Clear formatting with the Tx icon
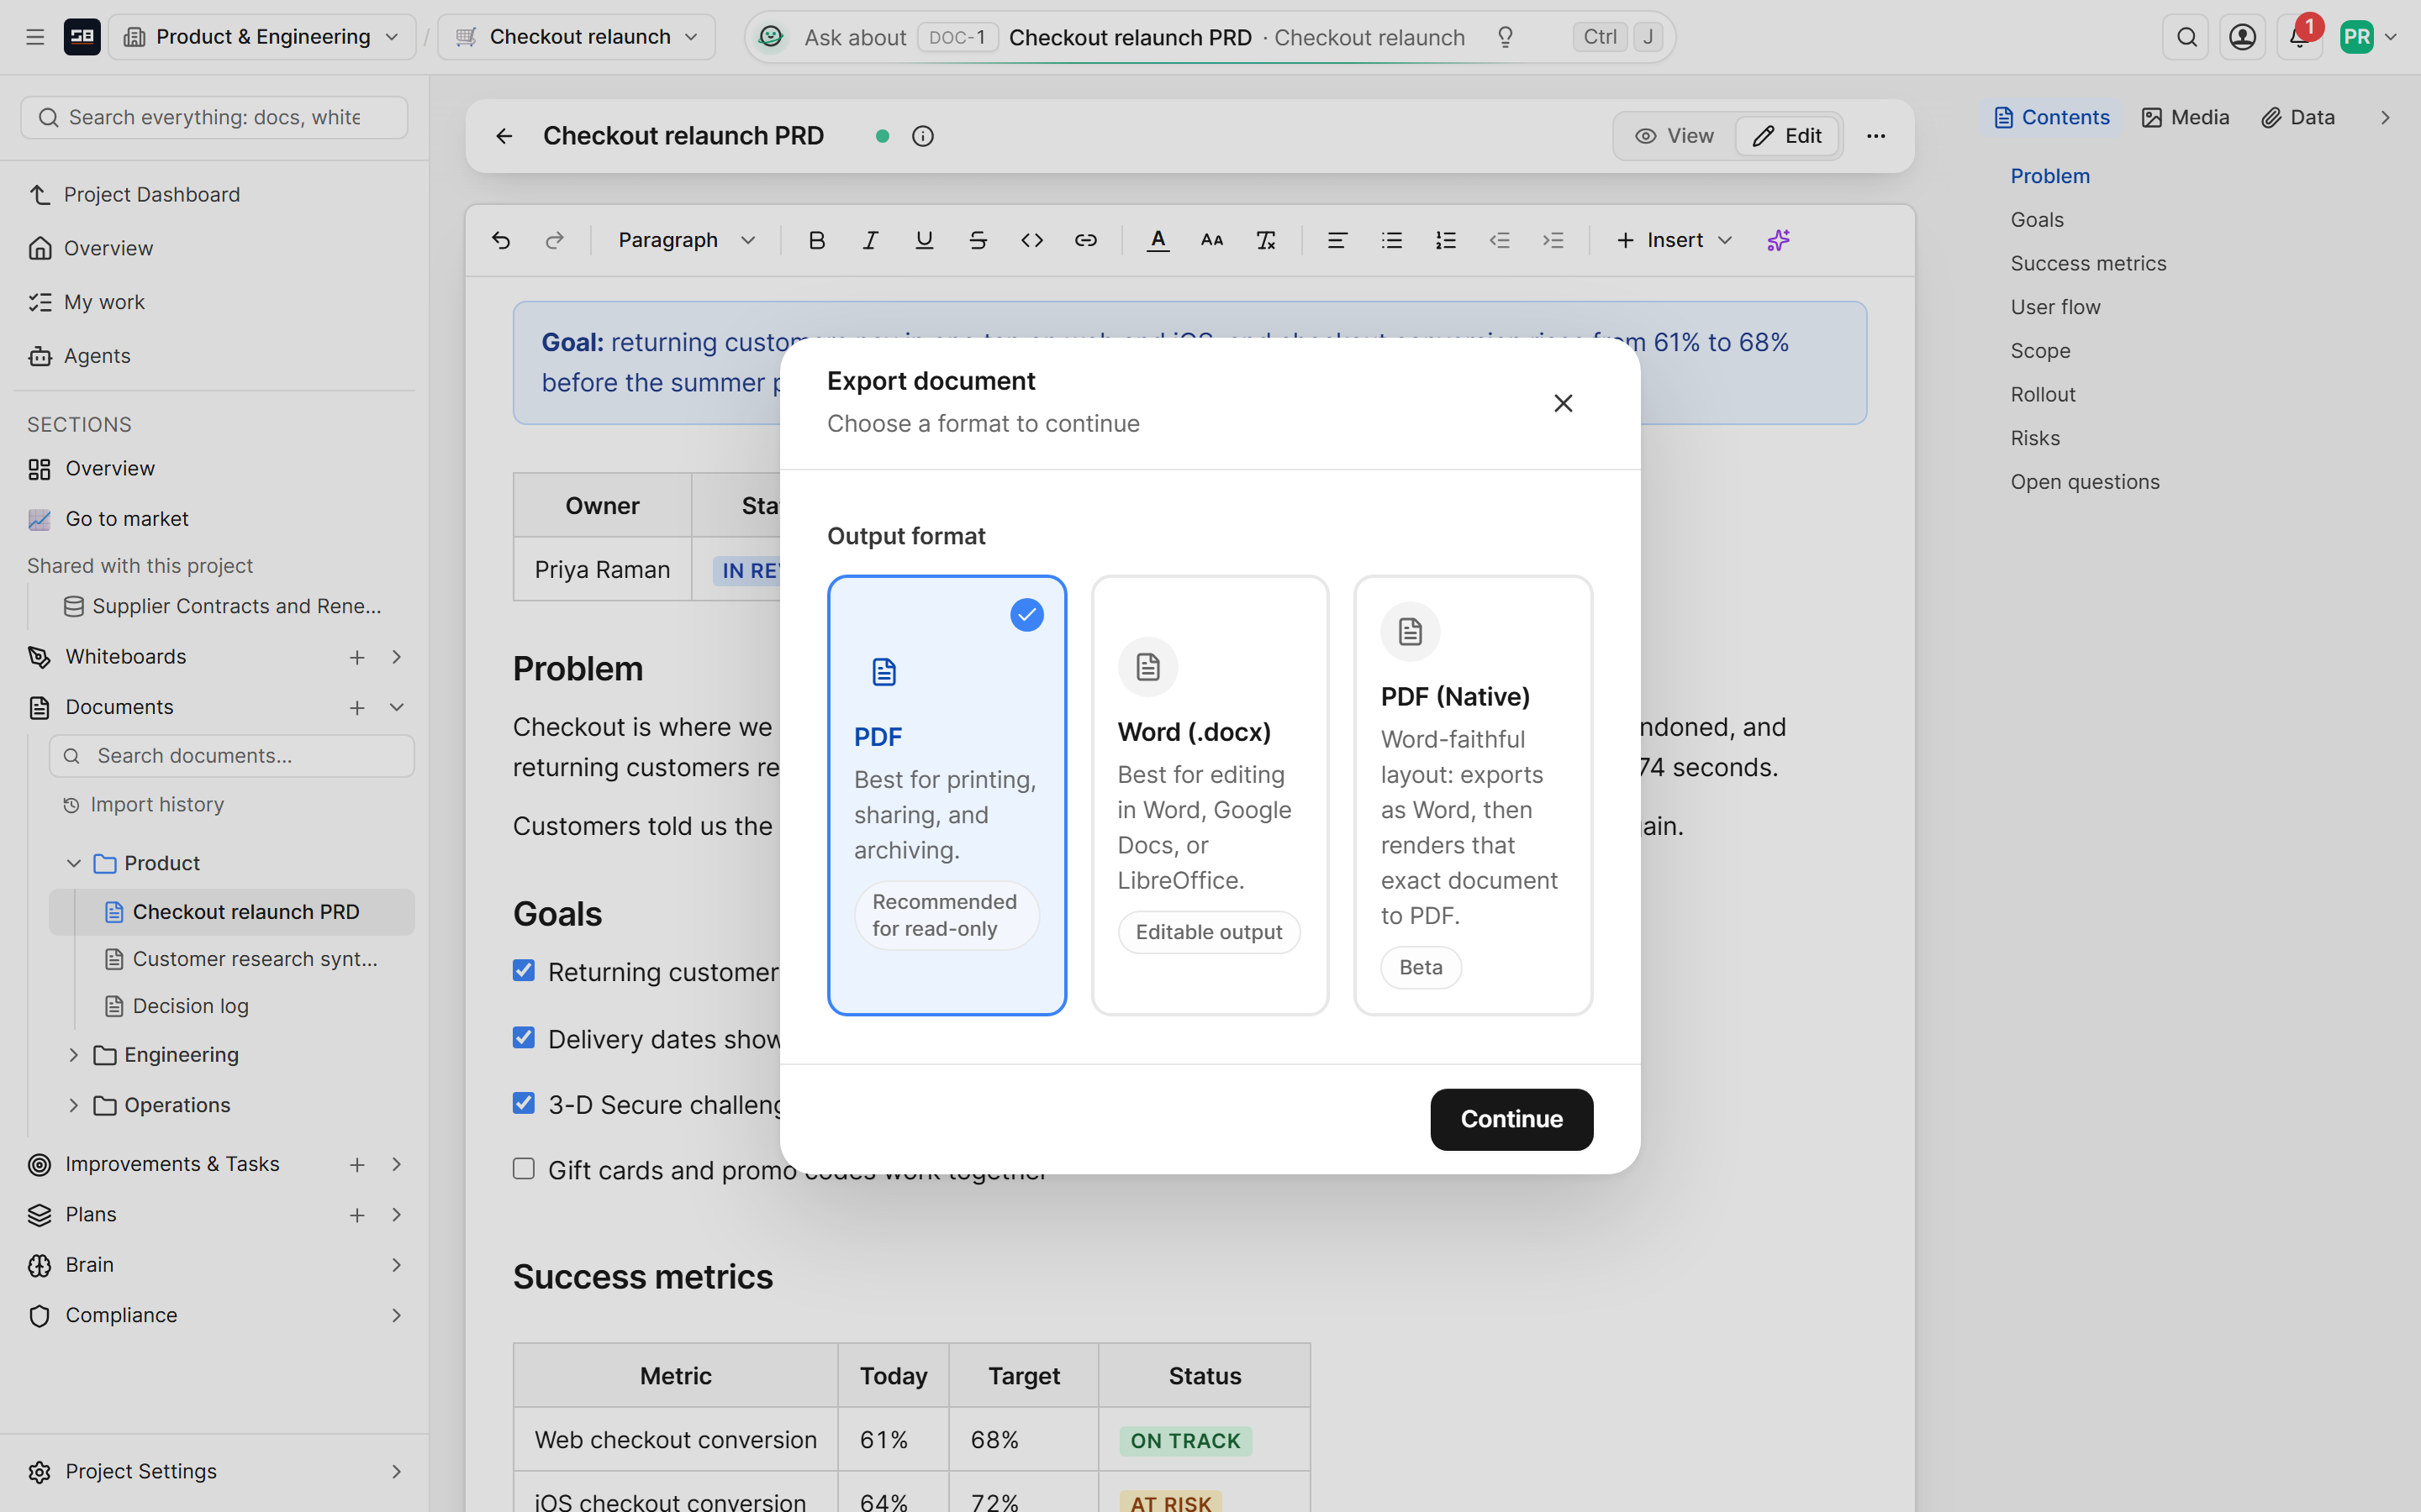2421x1512 pixels. pyautogui.click(x=1265, y=240)
